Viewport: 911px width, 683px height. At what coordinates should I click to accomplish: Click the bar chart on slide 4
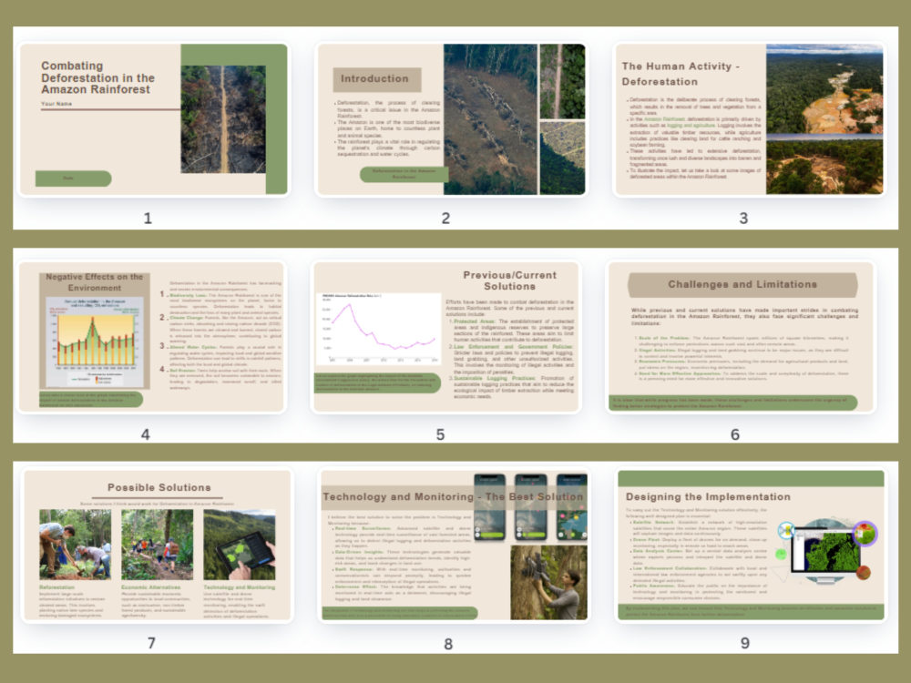95,341
